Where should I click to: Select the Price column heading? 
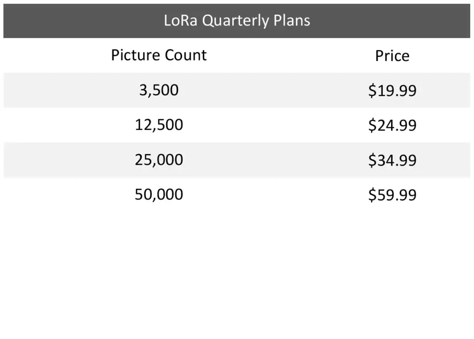pos(392,56)
